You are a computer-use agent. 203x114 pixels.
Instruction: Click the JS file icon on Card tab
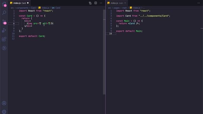click(11, 3)
